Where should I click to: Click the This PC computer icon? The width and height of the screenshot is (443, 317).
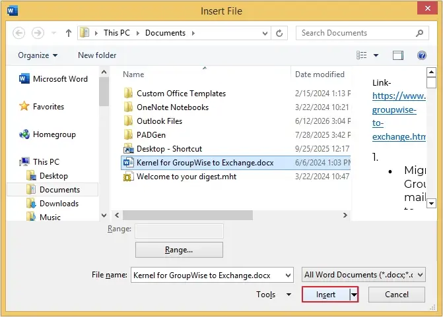tap(24, 161)
